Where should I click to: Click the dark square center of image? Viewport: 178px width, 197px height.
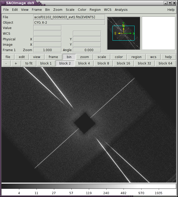click(85, 123)
